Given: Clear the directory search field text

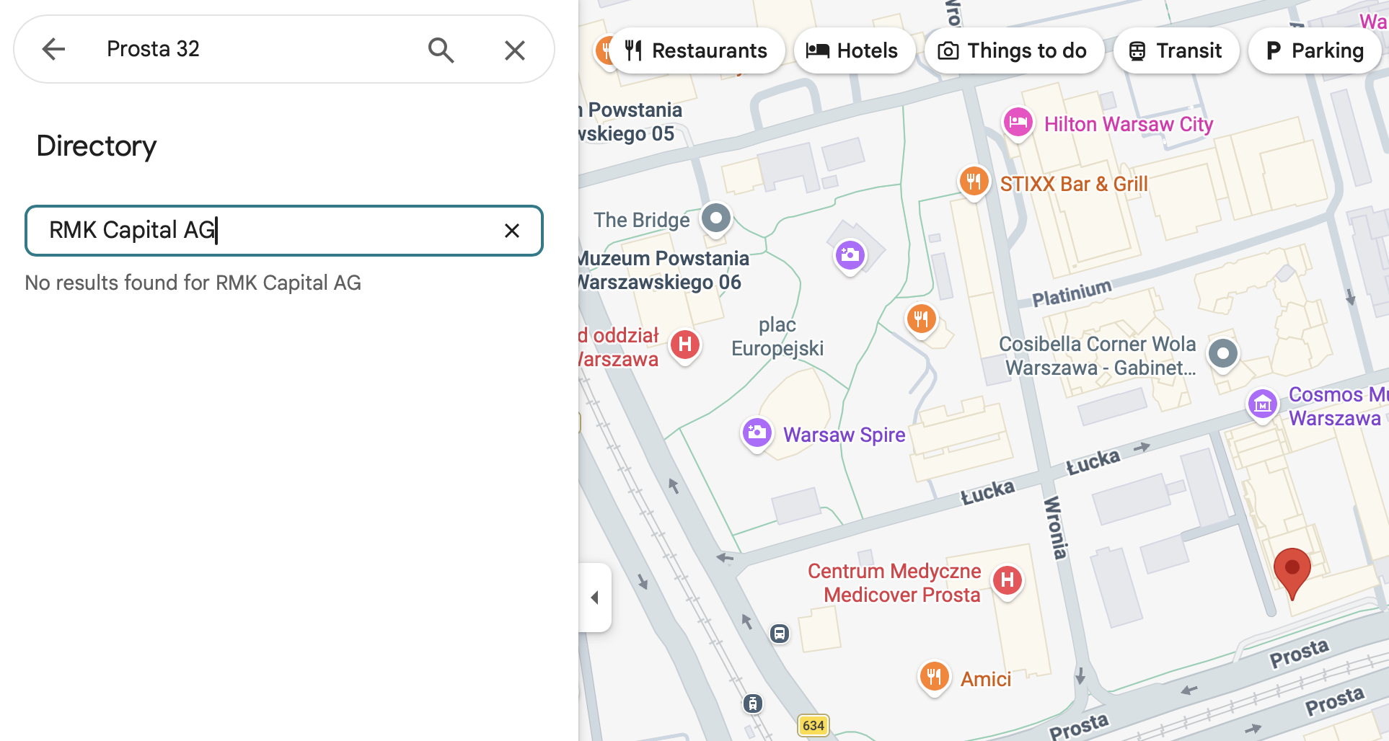Looking at the screenshot, I should pos(512,231).
